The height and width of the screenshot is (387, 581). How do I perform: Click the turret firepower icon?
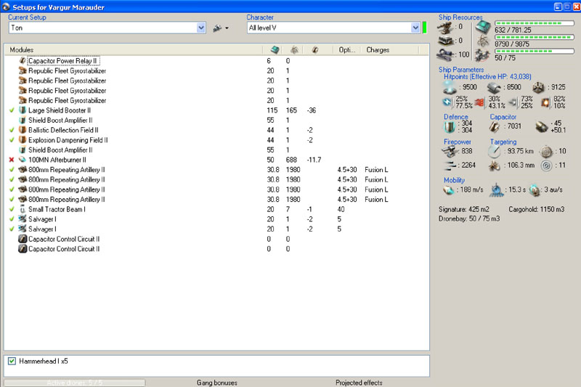450,150
